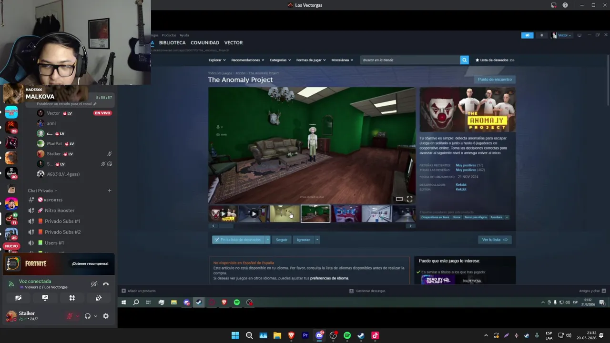Screen dimensions: 610x343
Task: Join the Nitro Booster voice channel
Action: 60,211
